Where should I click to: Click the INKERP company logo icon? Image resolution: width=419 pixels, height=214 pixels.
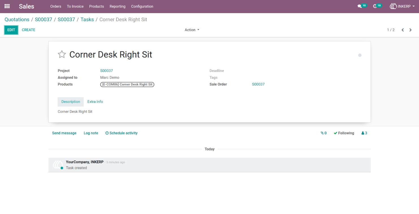[393, 6]
